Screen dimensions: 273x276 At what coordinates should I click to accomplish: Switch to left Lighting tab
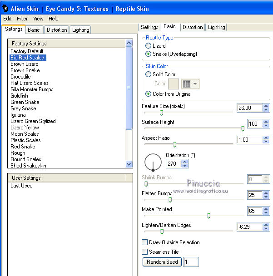pyautogui.click(x=80, y=30)
